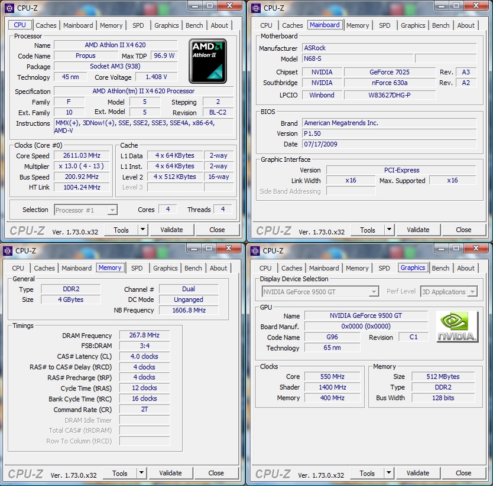Minimize the CPU tab CPU-Z window
This screenshot has width=493, height=486.
(x=195, y=5)
